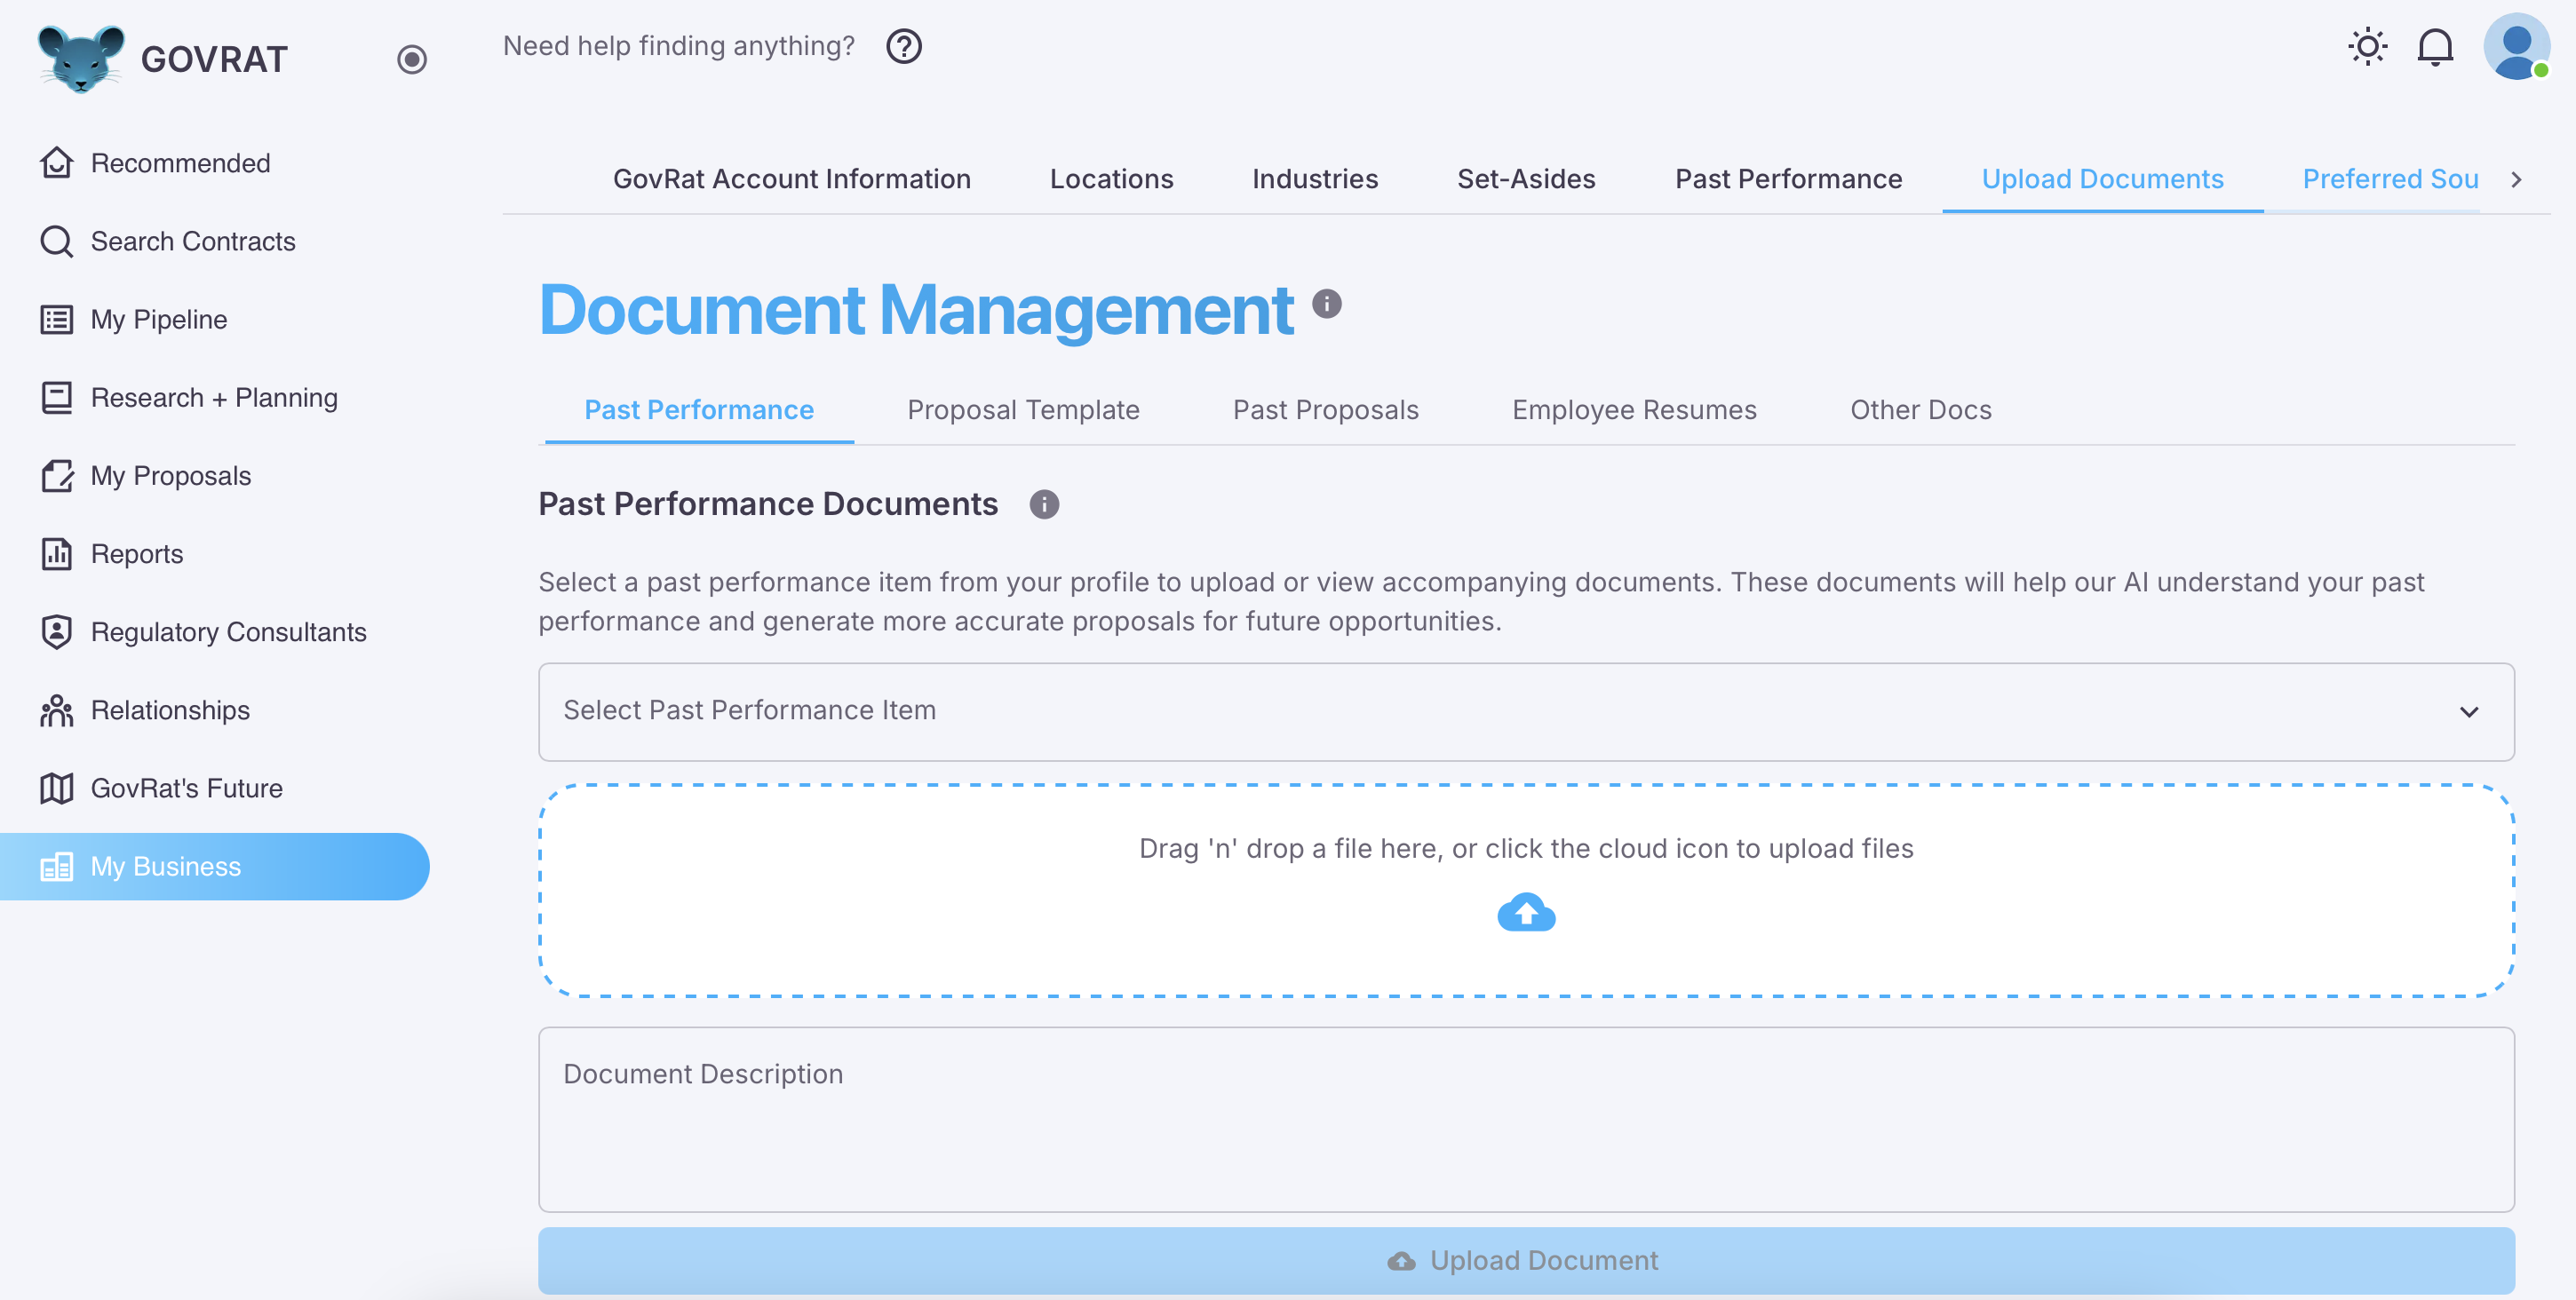Switch theme with the sun icon

(x=2367, y=46)
